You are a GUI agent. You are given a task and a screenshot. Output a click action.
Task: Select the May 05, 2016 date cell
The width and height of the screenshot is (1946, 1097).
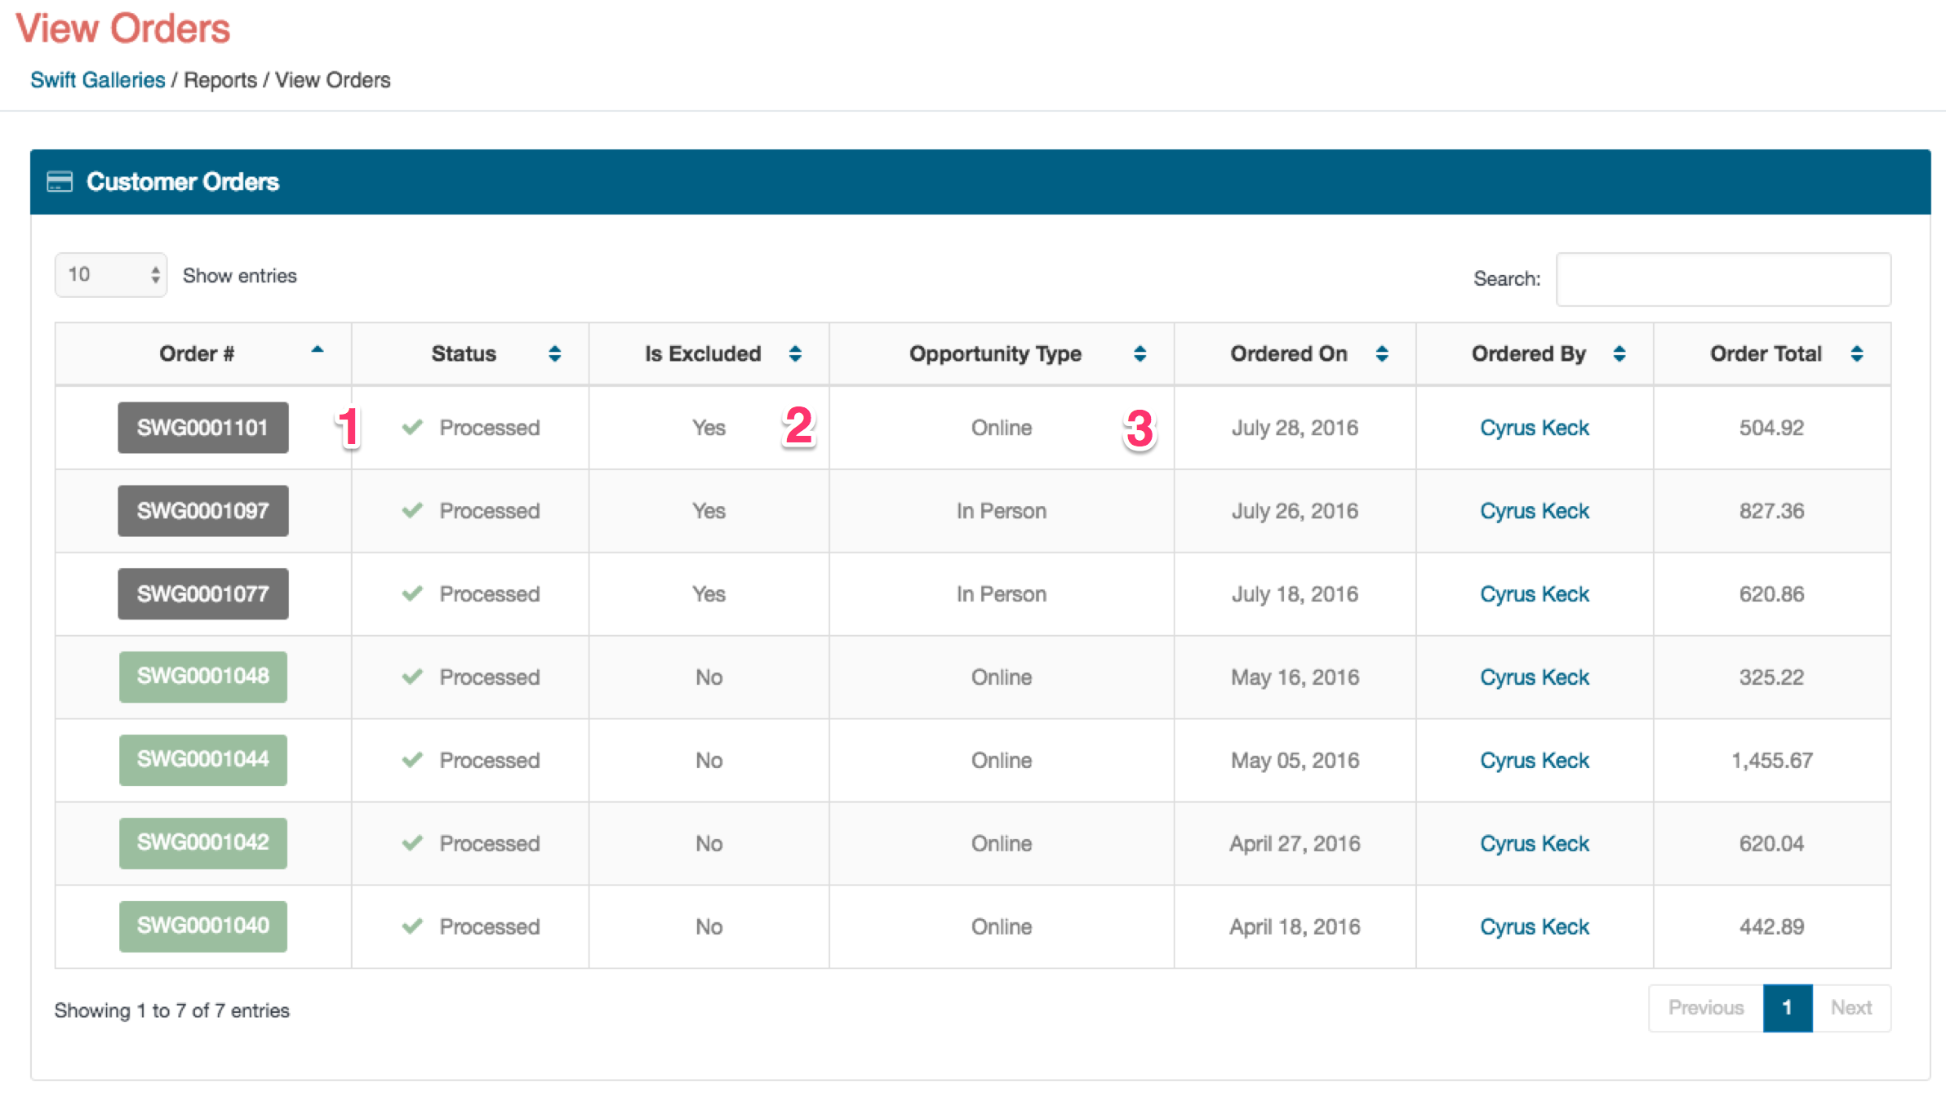click(1295, 761)
